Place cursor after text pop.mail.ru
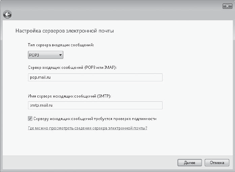This screenshot has width=235, height=172. tap(51, 78)
